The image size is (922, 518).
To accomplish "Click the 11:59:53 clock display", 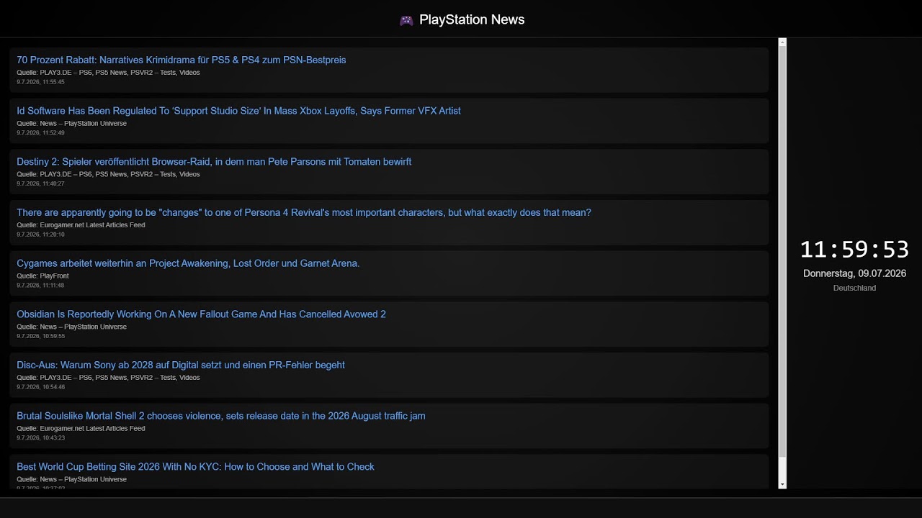I will pyautogui.click(x=854, y=250).
